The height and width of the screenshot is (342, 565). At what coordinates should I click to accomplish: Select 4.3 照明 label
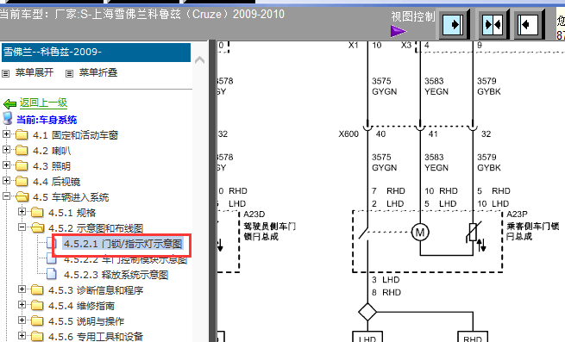tap(52, 166)
